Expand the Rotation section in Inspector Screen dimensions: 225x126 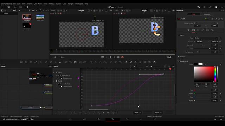click(178, 57)
